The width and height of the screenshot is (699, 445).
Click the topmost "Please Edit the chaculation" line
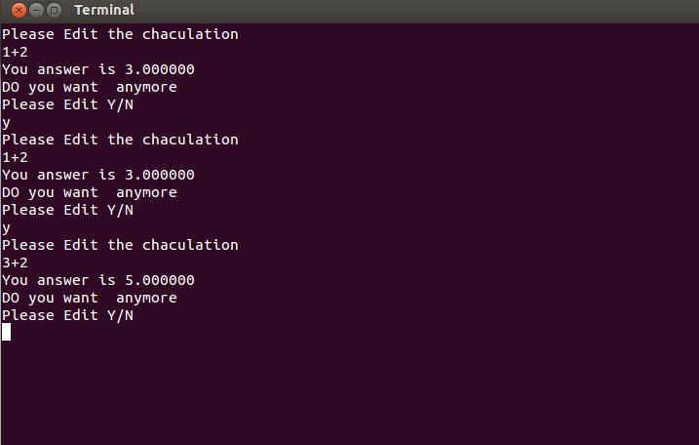pyautogui.click(x=120, y=34)
